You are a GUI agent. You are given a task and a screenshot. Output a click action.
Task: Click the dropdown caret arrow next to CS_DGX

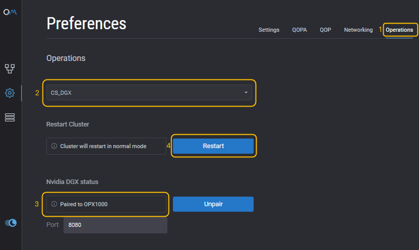point(246,93)
